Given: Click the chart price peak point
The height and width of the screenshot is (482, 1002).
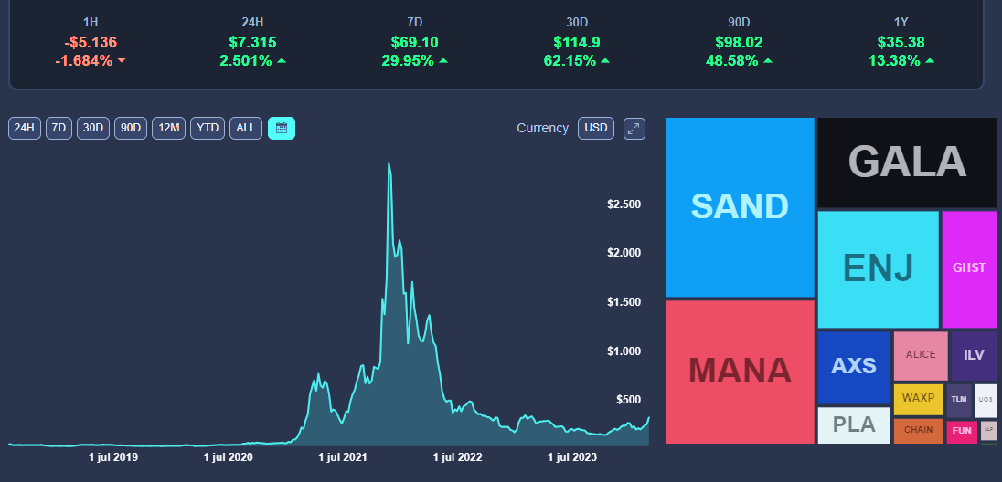Looking at the screenshot, I should (389, 164).
